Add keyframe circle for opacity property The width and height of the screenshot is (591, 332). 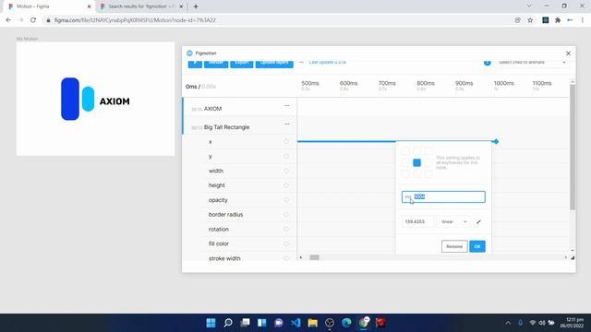tap(286, 200)
